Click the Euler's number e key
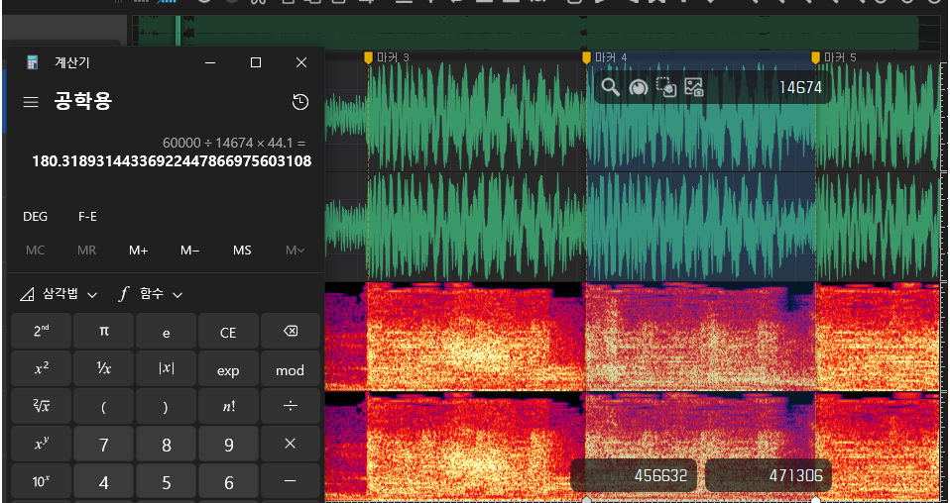Screen dimensions: 950x503 point(166,331)
